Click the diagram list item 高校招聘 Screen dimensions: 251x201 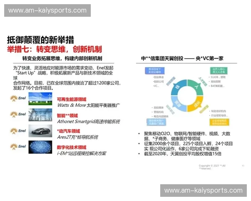click(x=215, y=81)
